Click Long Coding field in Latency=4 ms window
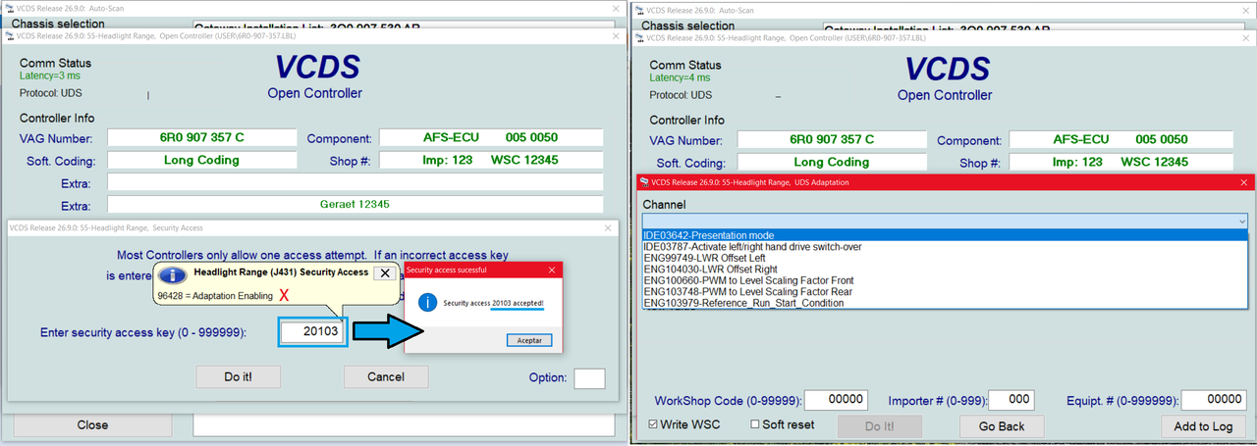Image resolution: width=1257 pixels, height=446 pixels. coord(832,162)
